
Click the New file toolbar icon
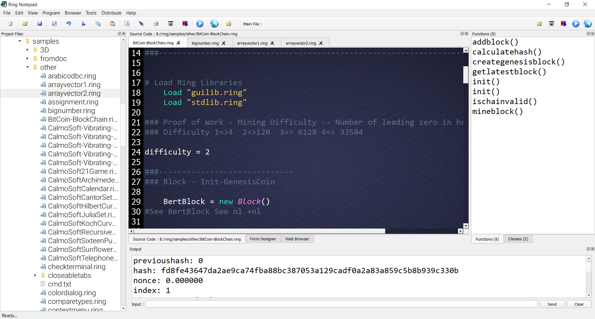11,24
